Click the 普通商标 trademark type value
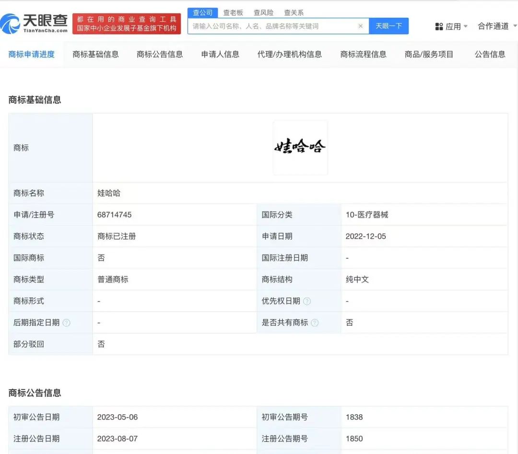This screenshot has height=454, width=518. [x=113, y=279]
